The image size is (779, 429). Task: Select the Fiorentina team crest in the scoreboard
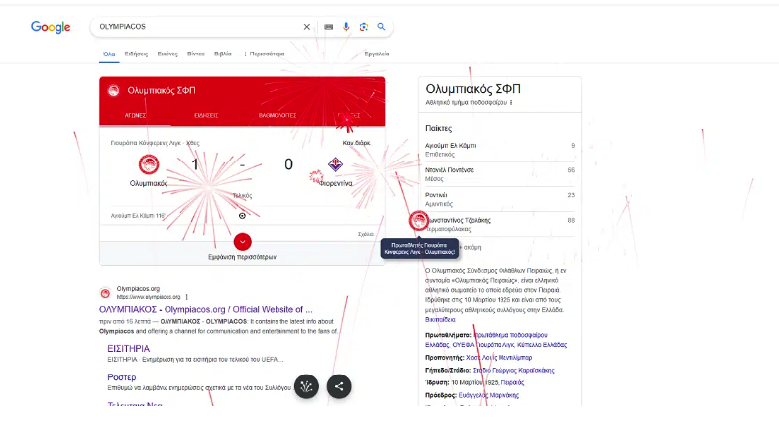click(335, 164)
